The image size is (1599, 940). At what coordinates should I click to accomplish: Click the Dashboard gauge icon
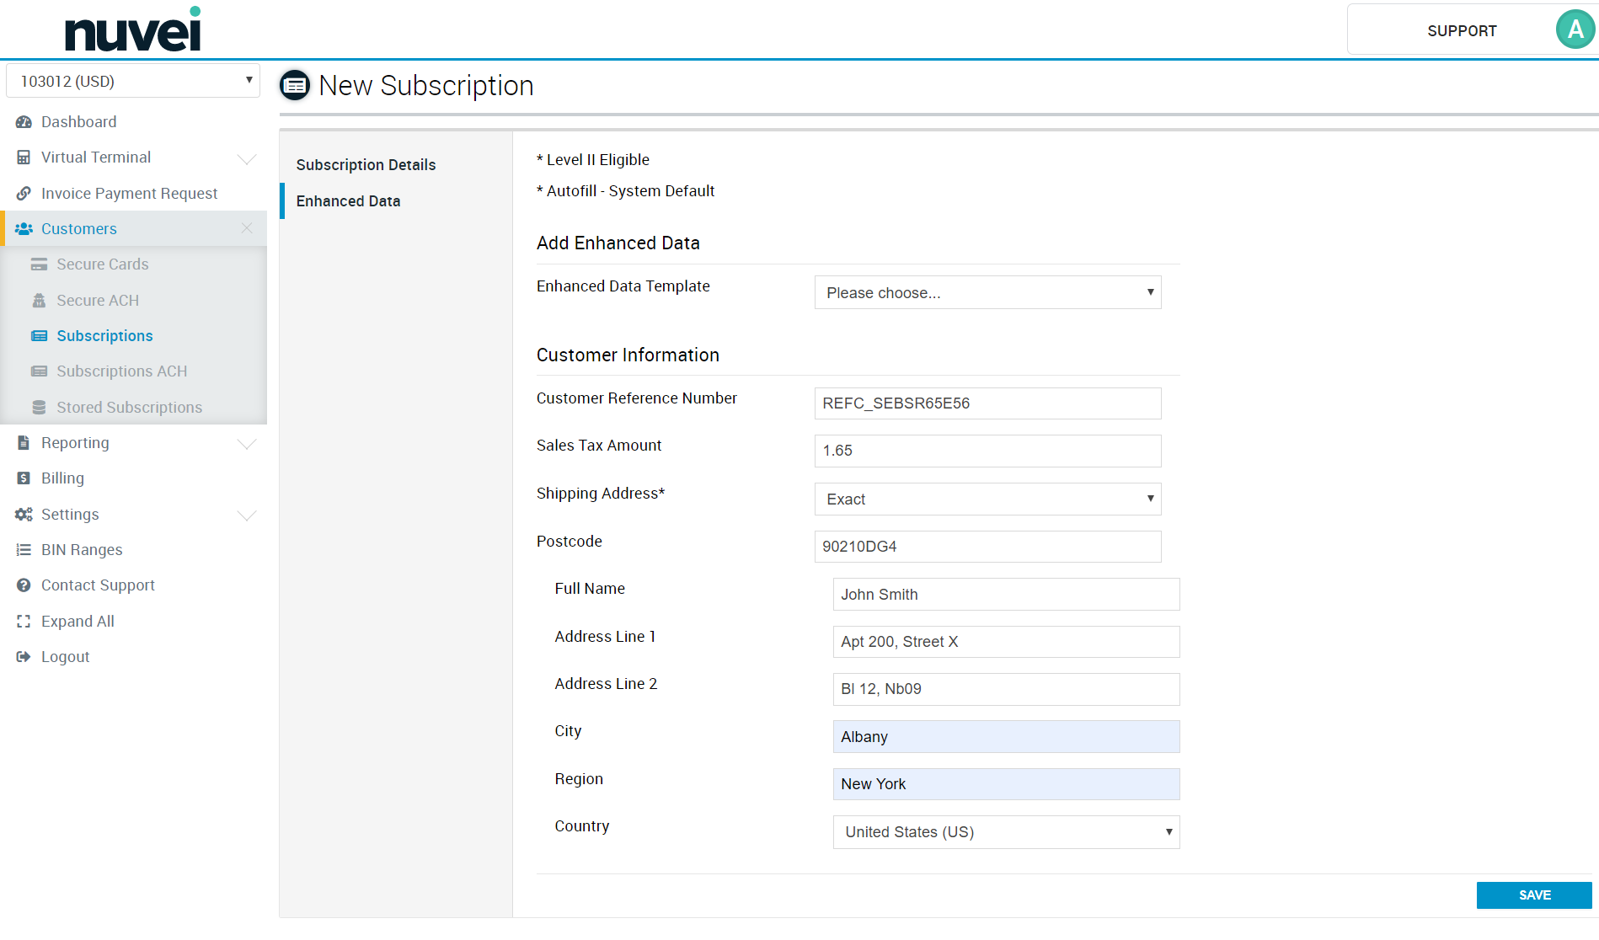24,122
